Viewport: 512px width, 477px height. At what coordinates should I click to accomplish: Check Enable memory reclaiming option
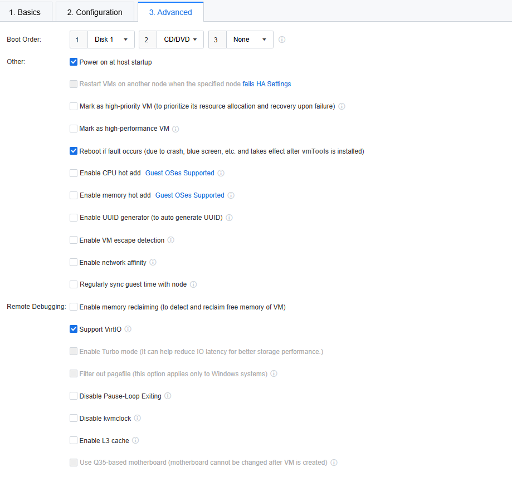coord(74,307)
